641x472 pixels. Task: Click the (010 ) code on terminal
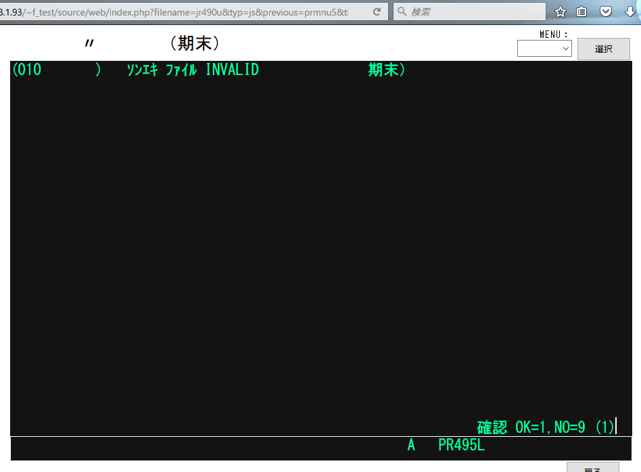click(x=57, y=70)
